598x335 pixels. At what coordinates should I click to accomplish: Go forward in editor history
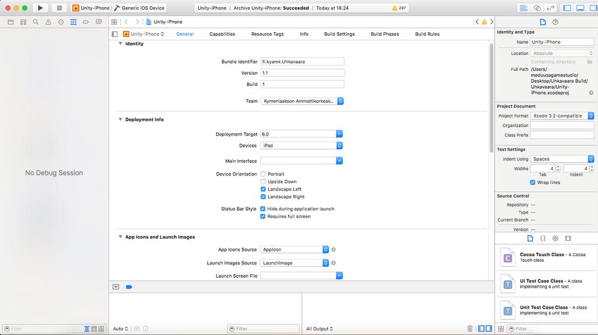137,22
